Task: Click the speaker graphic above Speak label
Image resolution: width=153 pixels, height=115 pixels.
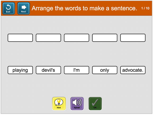Action: (x=77, y=102)
